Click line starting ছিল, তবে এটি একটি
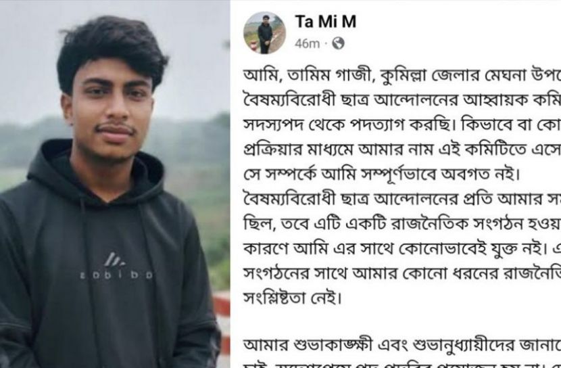 coord(402,224)
